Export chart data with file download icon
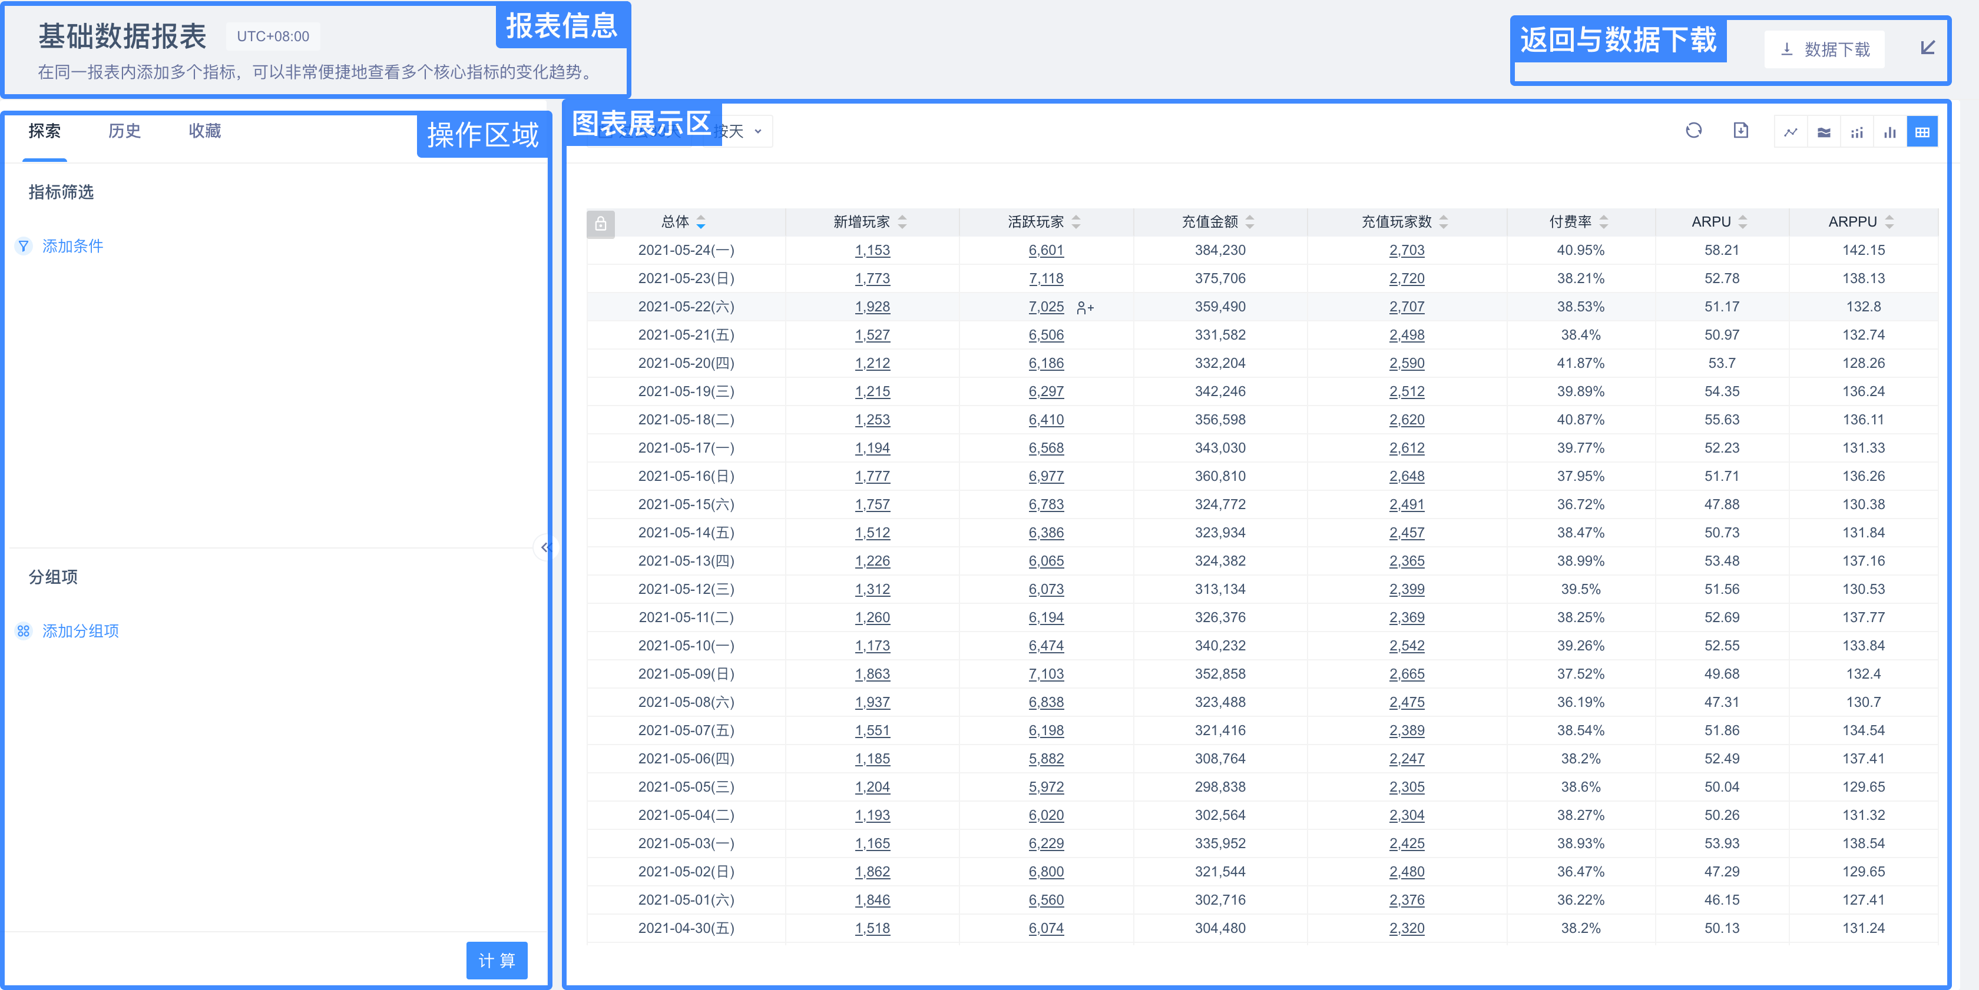This screenshot has height=990, width=1979. click(x=1741, y=131)
